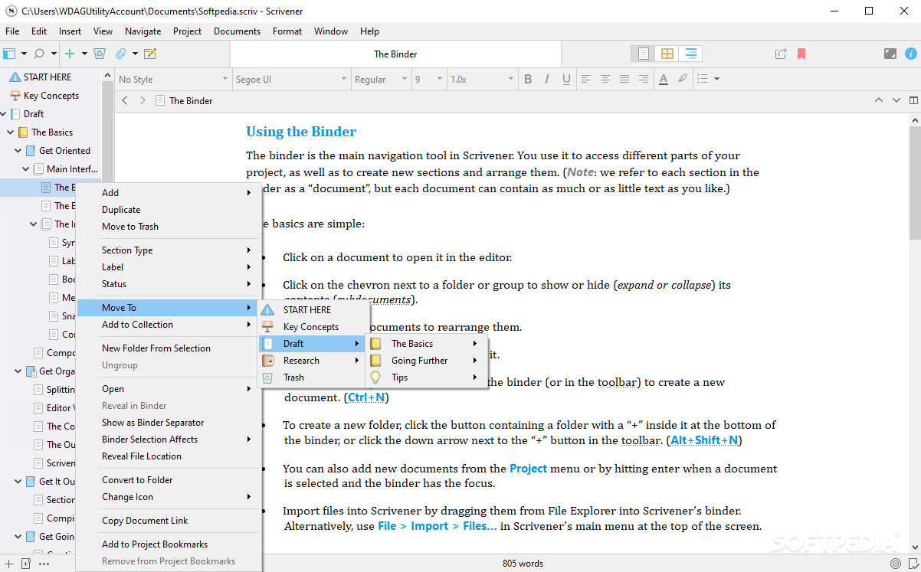
Task: Open the Search magnifier tool
Action: (x=39, y=54)
